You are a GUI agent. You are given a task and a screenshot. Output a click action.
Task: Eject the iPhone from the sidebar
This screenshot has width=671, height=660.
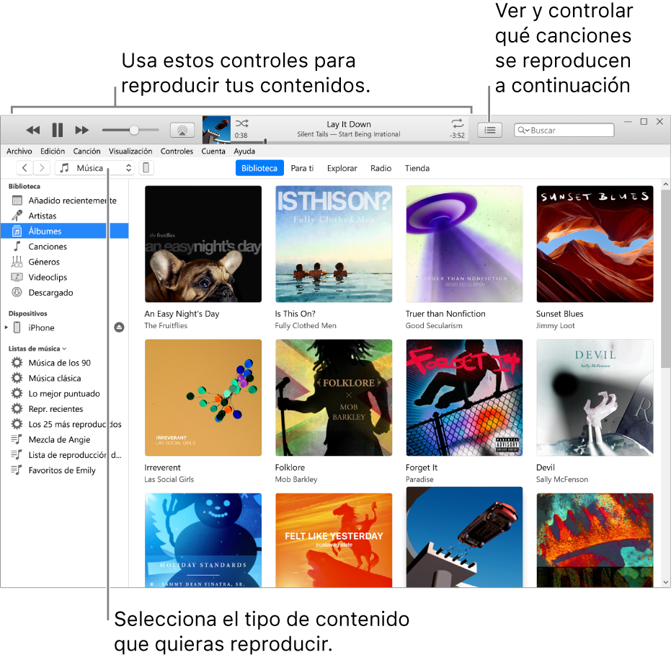coord(118,327)
